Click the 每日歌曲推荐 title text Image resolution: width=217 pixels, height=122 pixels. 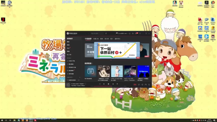pos(88,79)
